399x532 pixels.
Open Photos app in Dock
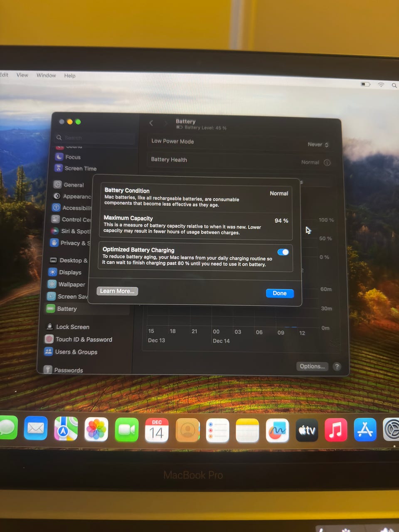(x=96, y=429)
